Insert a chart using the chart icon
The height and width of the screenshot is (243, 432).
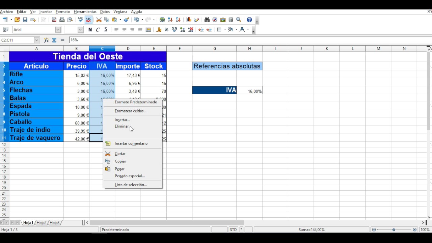(189, 20)
